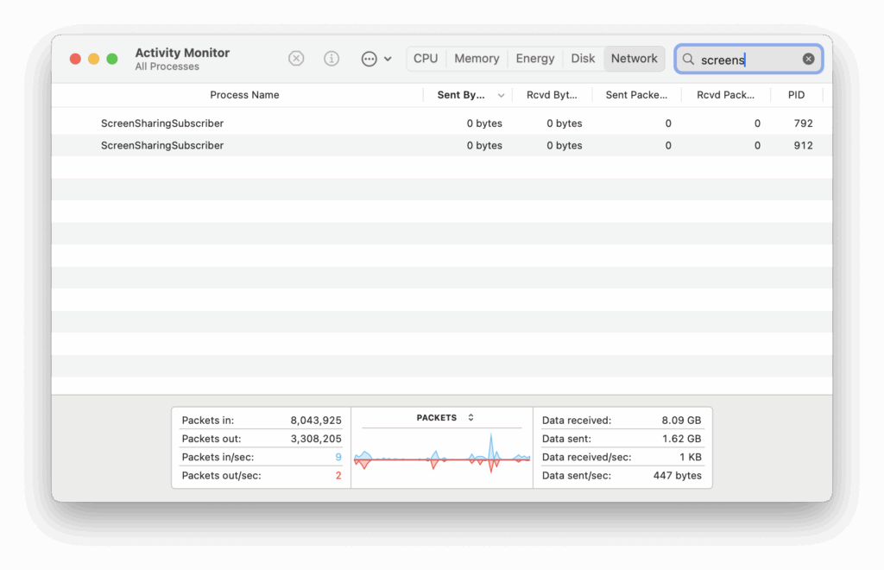
Task: Select the Disk tab
Action: click(x=583, y=59)
